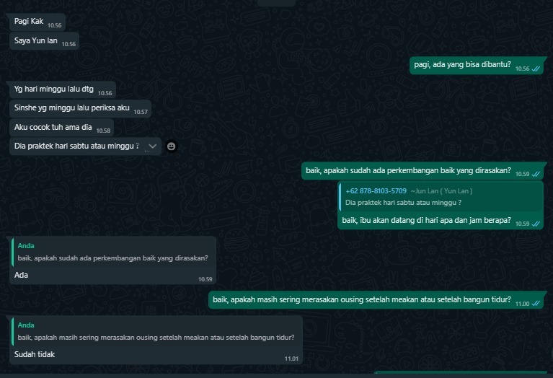
Task: Click the 'Sudah tidak' reply text
Action: (x=35, y=354)
